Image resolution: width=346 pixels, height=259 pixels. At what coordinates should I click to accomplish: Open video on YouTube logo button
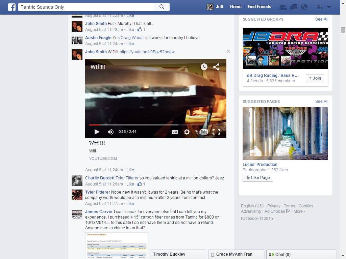(x=201, y=132)
